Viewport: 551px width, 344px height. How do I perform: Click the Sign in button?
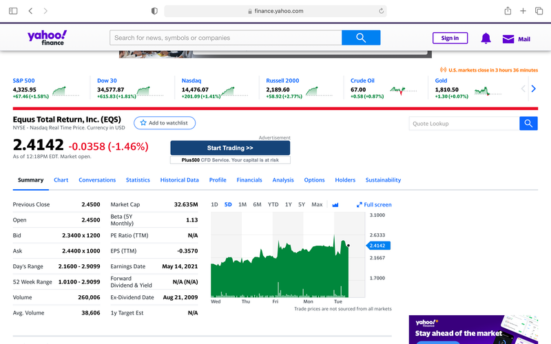coord(450,38)
